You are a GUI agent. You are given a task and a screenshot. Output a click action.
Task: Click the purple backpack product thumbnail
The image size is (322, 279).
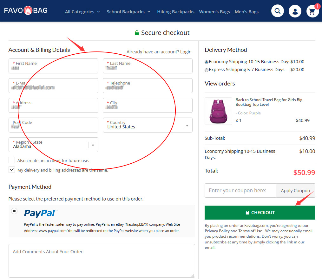[218, 111]
